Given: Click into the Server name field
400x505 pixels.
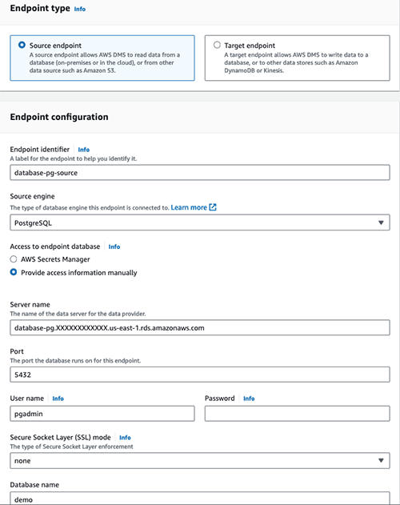Looking at the screenshot, I should pos(200,327).
